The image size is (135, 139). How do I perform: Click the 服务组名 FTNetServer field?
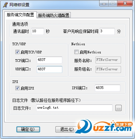(108, 69)
